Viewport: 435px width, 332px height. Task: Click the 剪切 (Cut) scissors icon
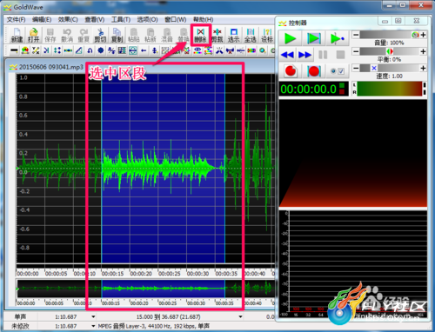pos(100,35)
